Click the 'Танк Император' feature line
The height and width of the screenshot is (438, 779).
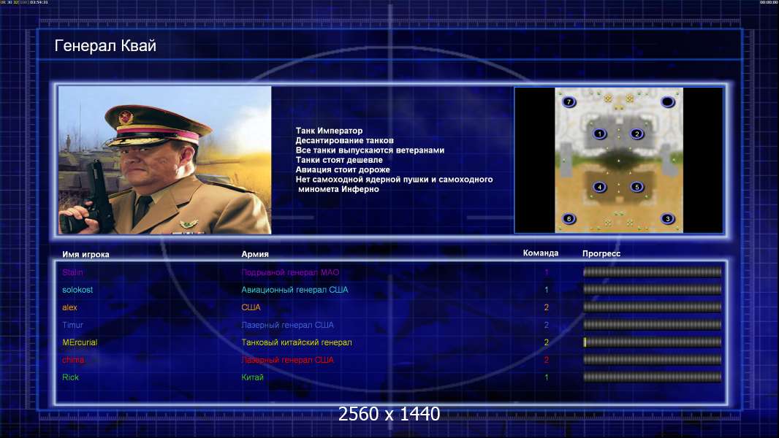pos(329,131)
